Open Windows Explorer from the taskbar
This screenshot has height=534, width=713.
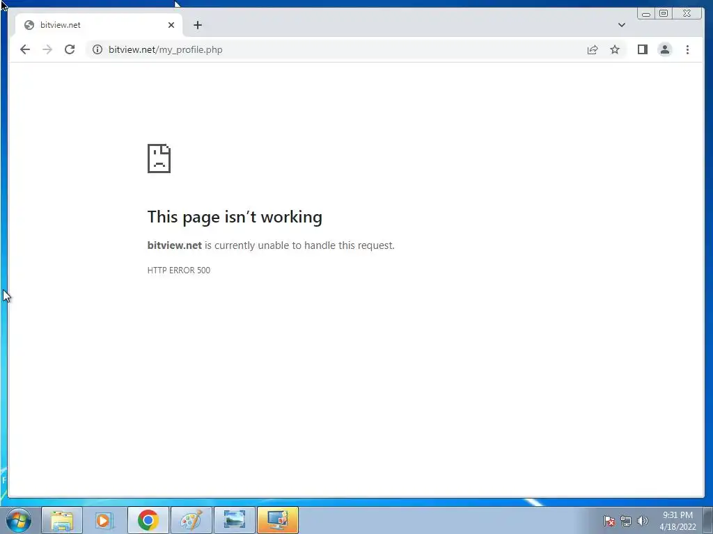pos(62,520)
